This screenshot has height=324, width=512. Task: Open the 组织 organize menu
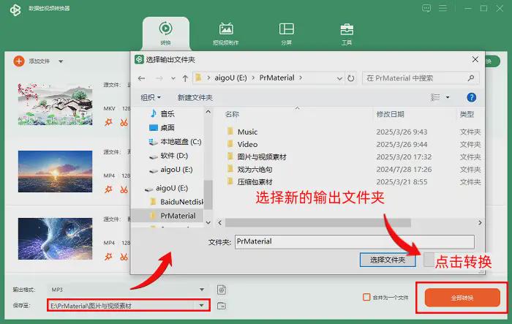(151, 97)
